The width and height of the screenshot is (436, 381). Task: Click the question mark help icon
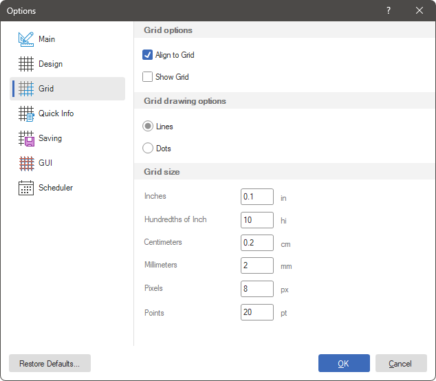(389, 10)
